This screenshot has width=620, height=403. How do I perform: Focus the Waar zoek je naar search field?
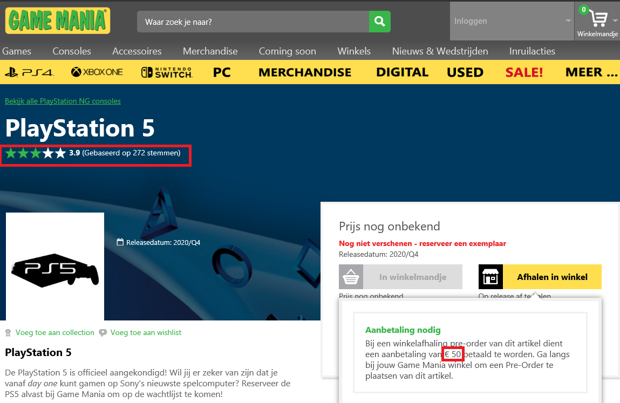point(253,22)
